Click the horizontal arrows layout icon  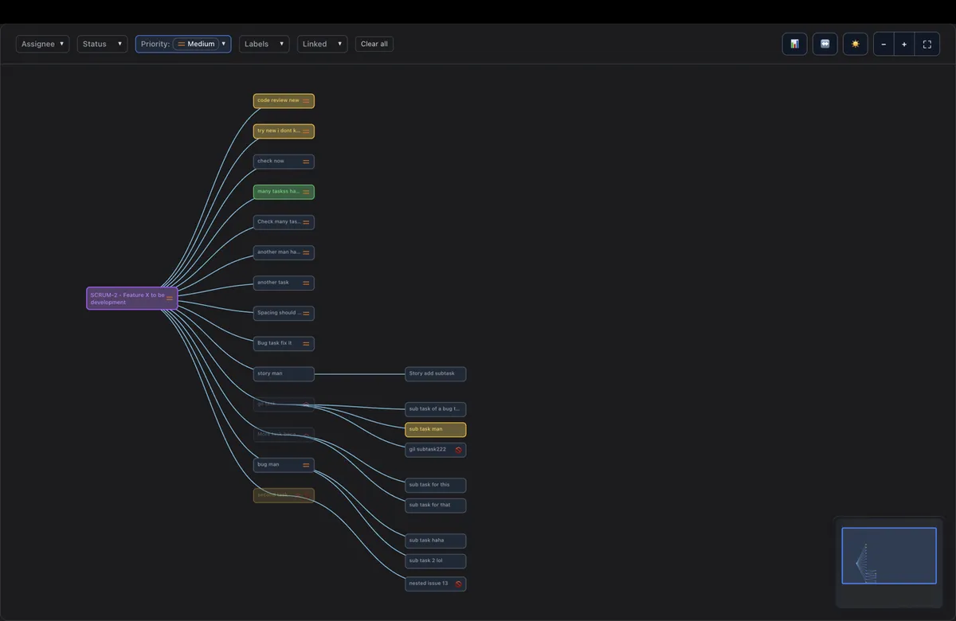pos(825,44)
